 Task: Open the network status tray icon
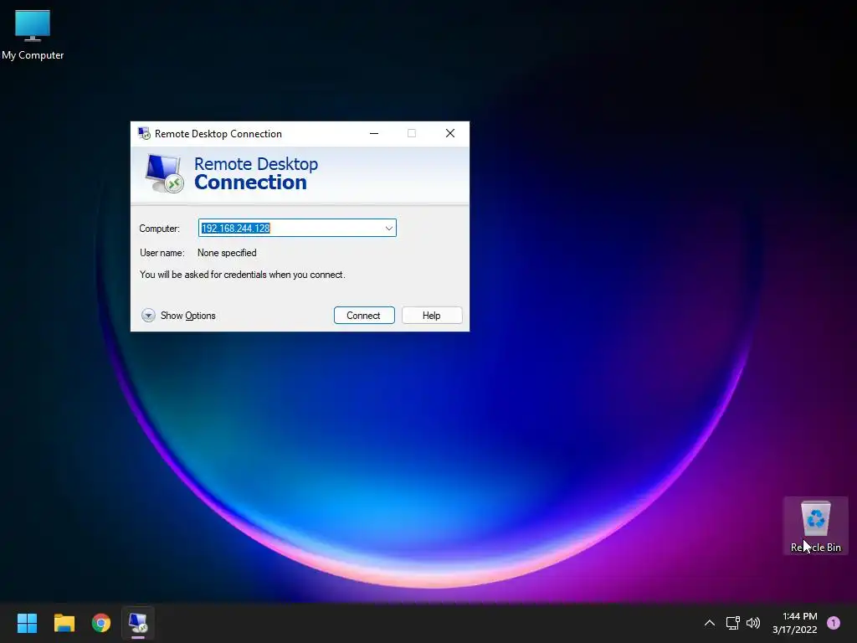tap(732, 623)
